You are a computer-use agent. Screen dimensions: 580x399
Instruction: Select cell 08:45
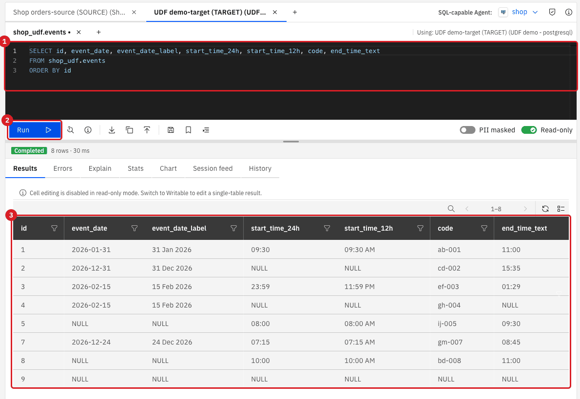[x=511, y=342]
